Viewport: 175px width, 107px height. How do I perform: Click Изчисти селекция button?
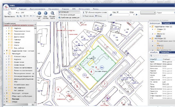coord(68,15)
